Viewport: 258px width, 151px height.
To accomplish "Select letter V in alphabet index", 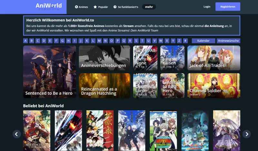I will [154, 41].
